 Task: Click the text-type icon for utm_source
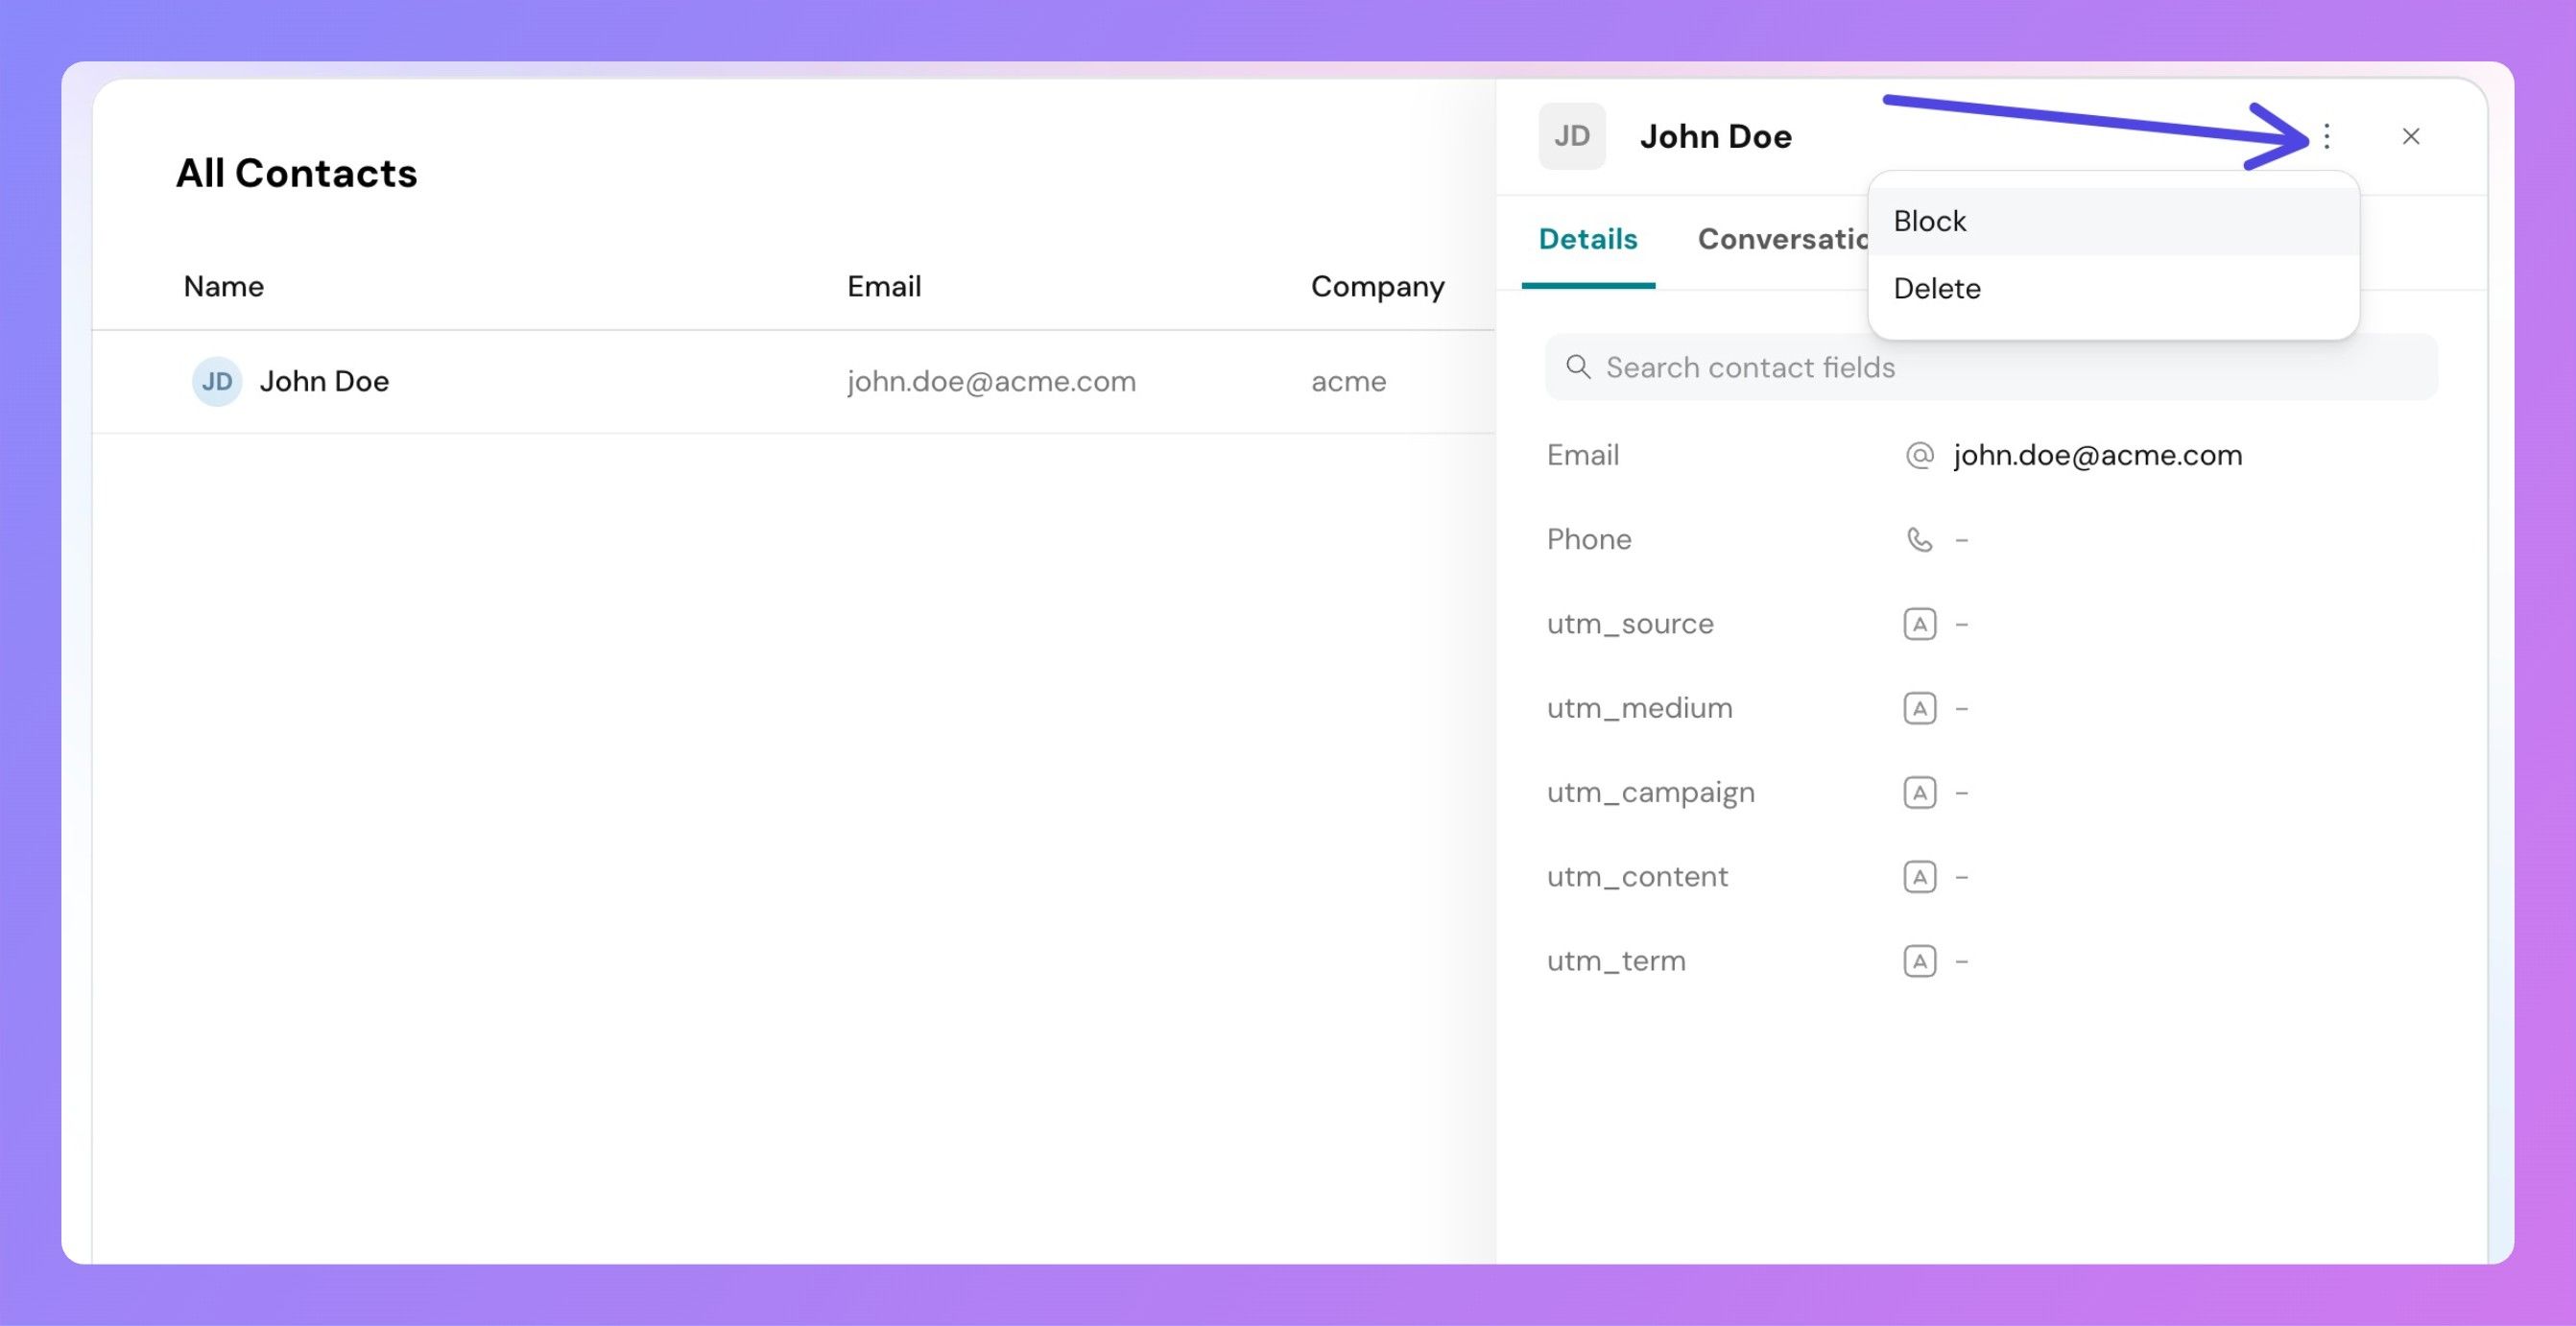[x=1919, y=624]
